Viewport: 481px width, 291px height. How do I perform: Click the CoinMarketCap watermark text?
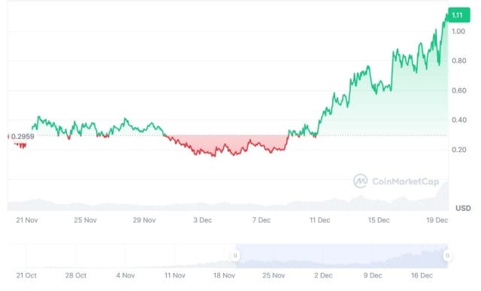405,181
